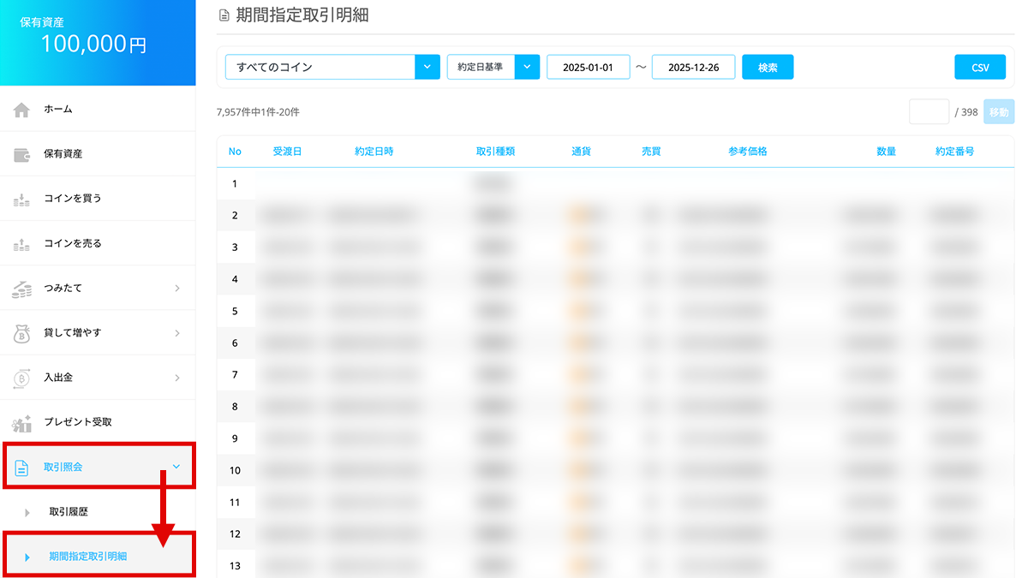Click row number 1 in table

click(235, 183)
